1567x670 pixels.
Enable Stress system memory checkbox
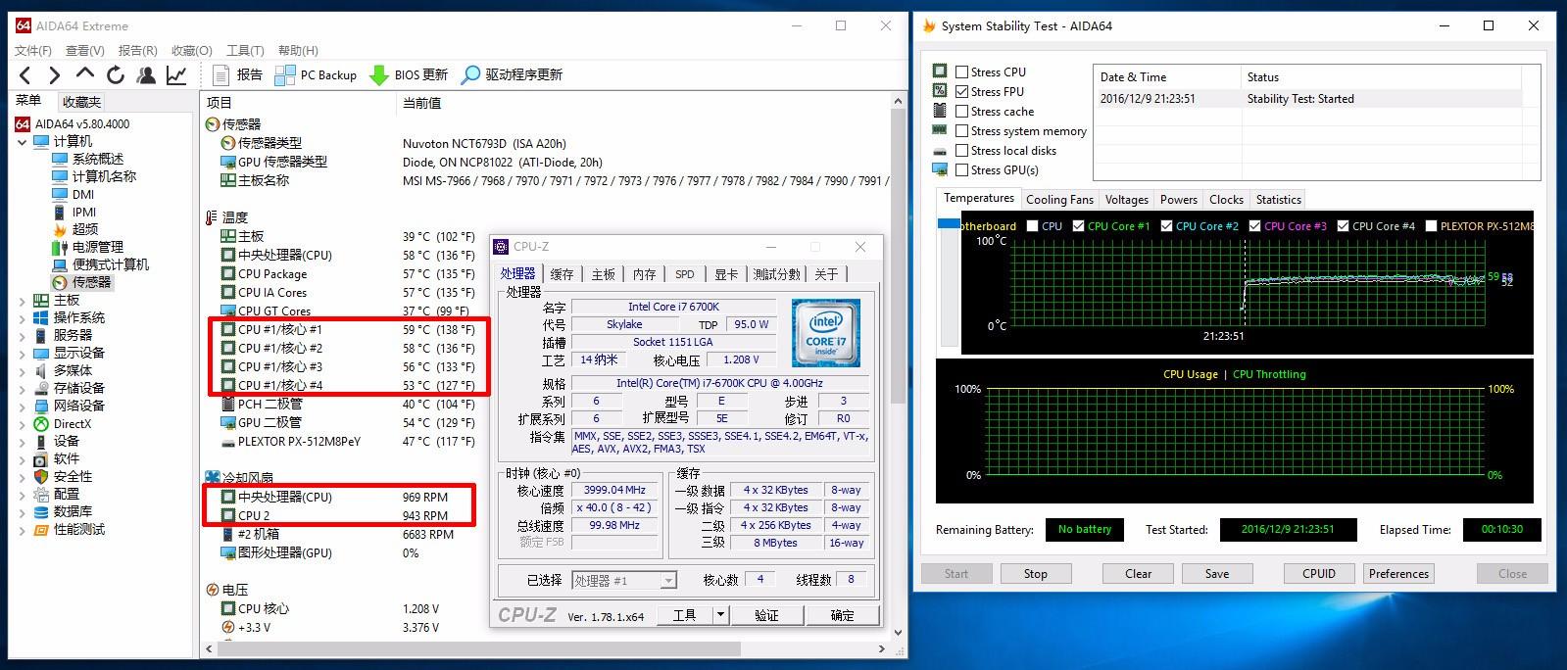click(961, 130)
